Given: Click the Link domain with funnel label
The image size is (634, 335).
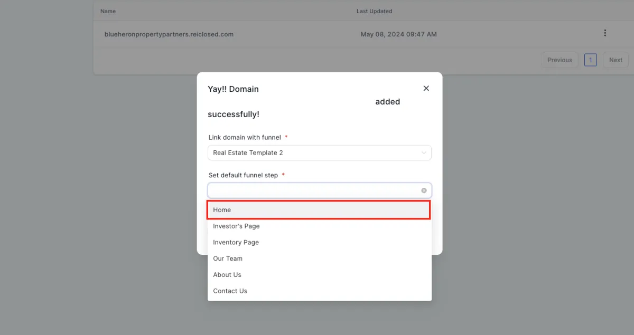Looking at the screenshot, I should click(245, 137).
